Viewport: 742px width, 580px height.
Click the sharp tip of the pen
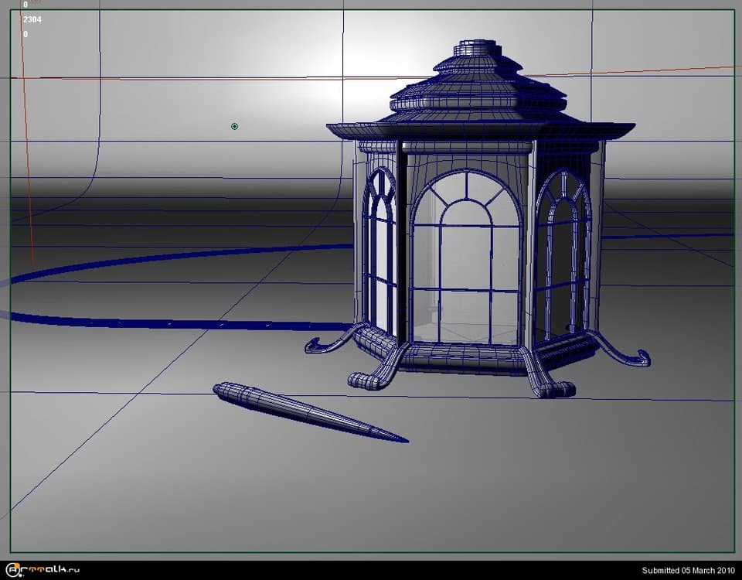tap(403, 441)
